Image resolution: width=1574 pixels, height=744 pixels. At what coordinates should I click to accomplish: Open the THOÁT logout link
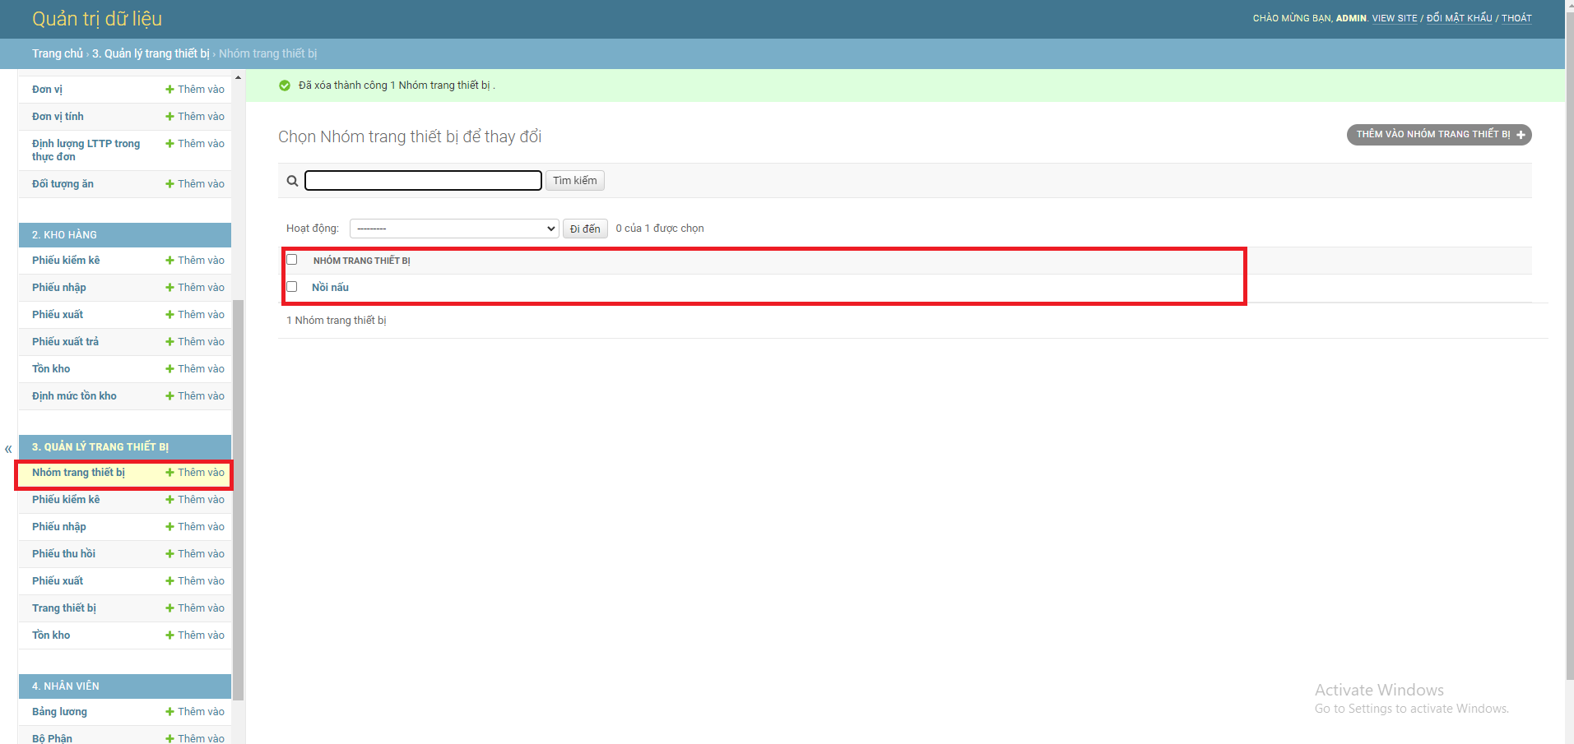(1516, 17)
